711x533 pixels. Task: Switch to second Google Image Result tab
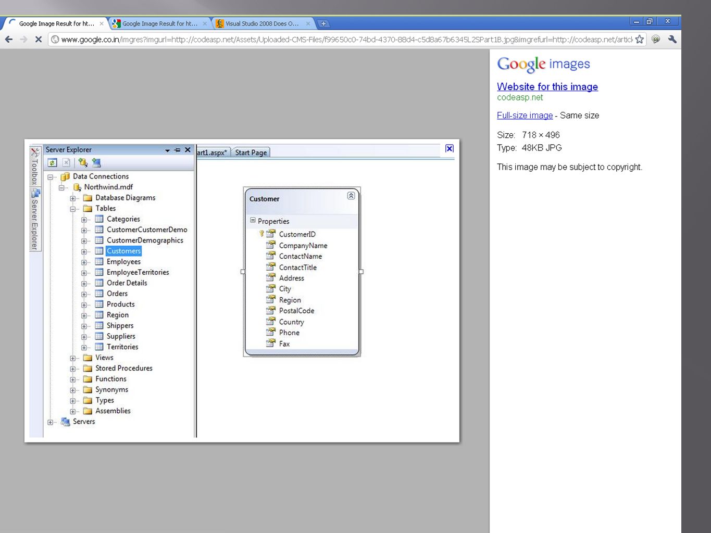pyautogui.click(x=159, y=23)
